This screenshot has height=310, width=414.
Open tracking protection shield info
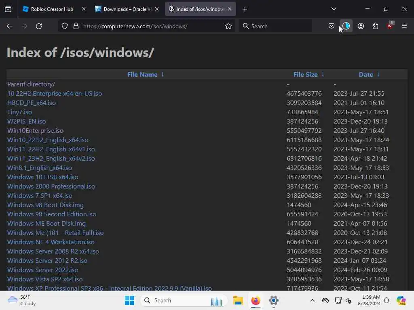pyautogui.click(x=65, y=26)
